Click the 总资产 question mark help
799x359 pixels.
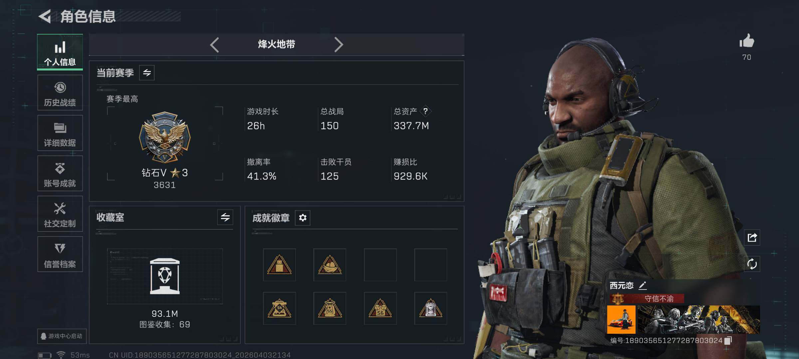coord(425,111)
